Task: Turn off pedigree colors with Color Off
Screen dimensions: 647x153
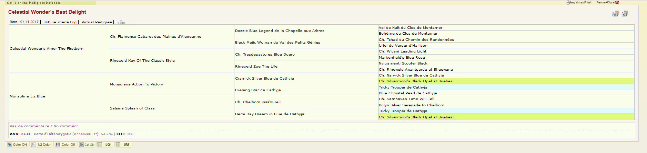Action: pos(65,145)
